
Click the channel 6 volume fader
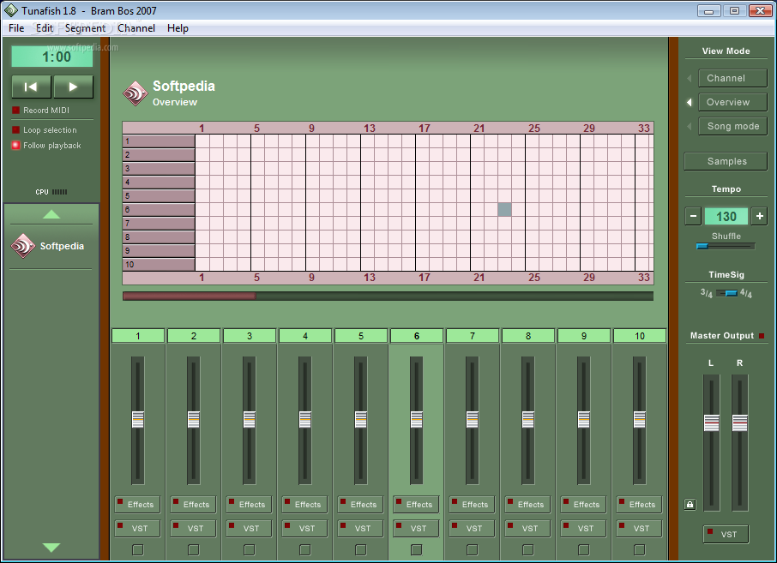coord(416,419)
